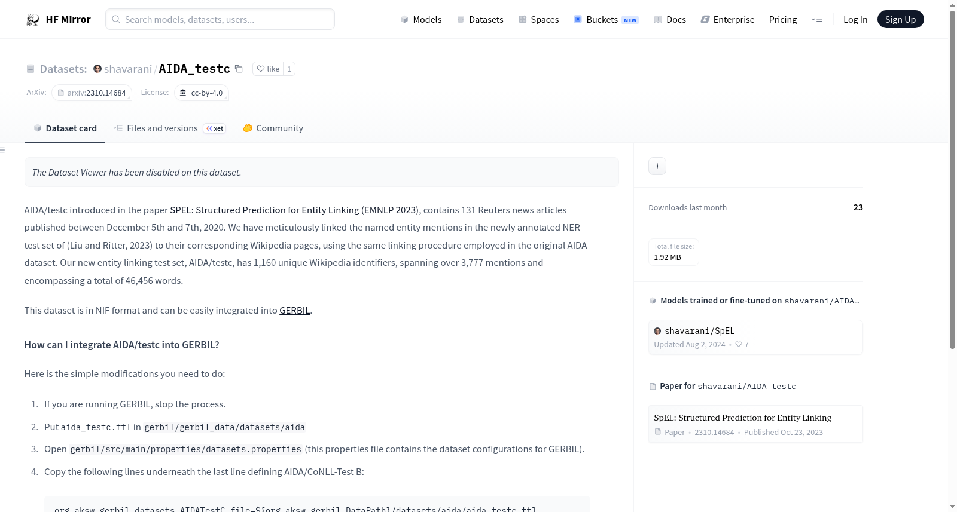
Task: Open the SpEL Structured Prediction paper card
Action: click(x=755, y=424)
